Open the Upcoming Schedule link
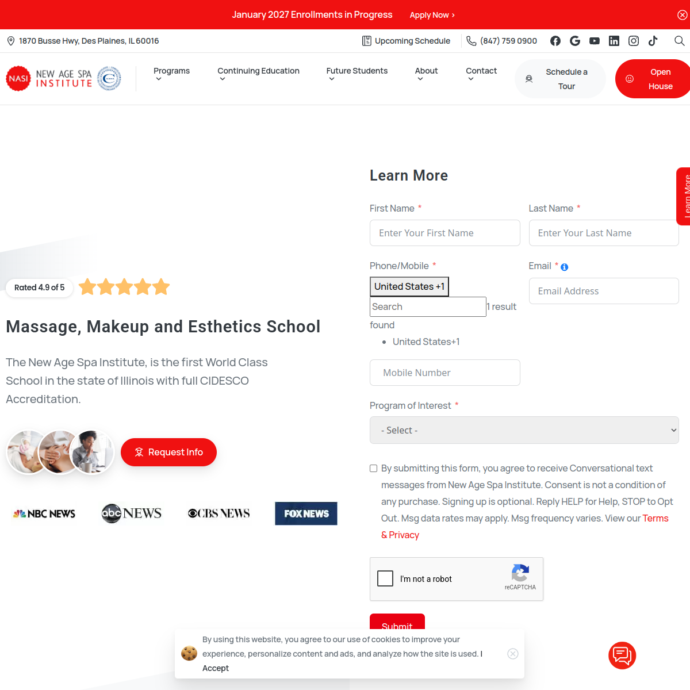Screen dimensions: 690x690 406,41
